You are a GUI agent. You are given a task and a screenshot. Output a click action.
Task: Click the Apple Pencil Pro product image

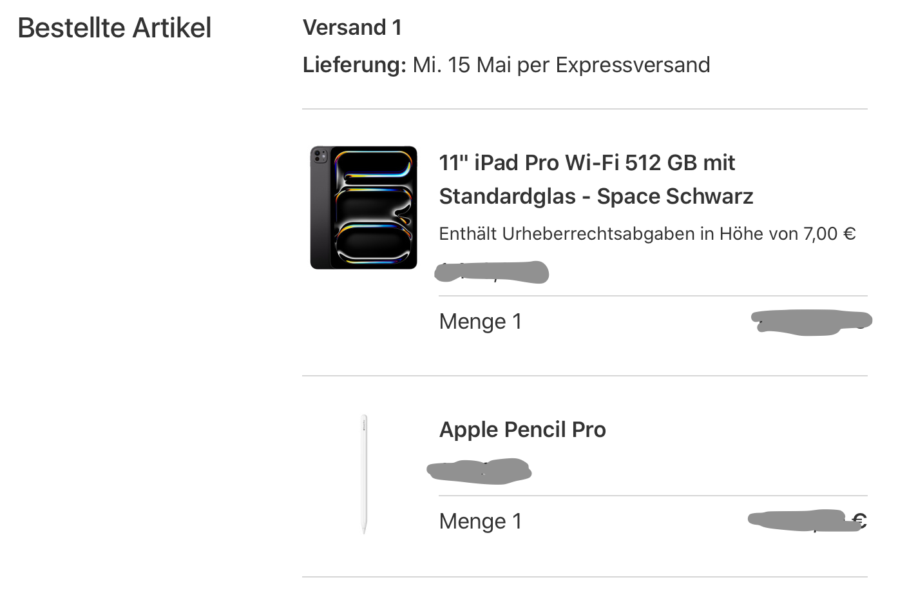point(364,474)
